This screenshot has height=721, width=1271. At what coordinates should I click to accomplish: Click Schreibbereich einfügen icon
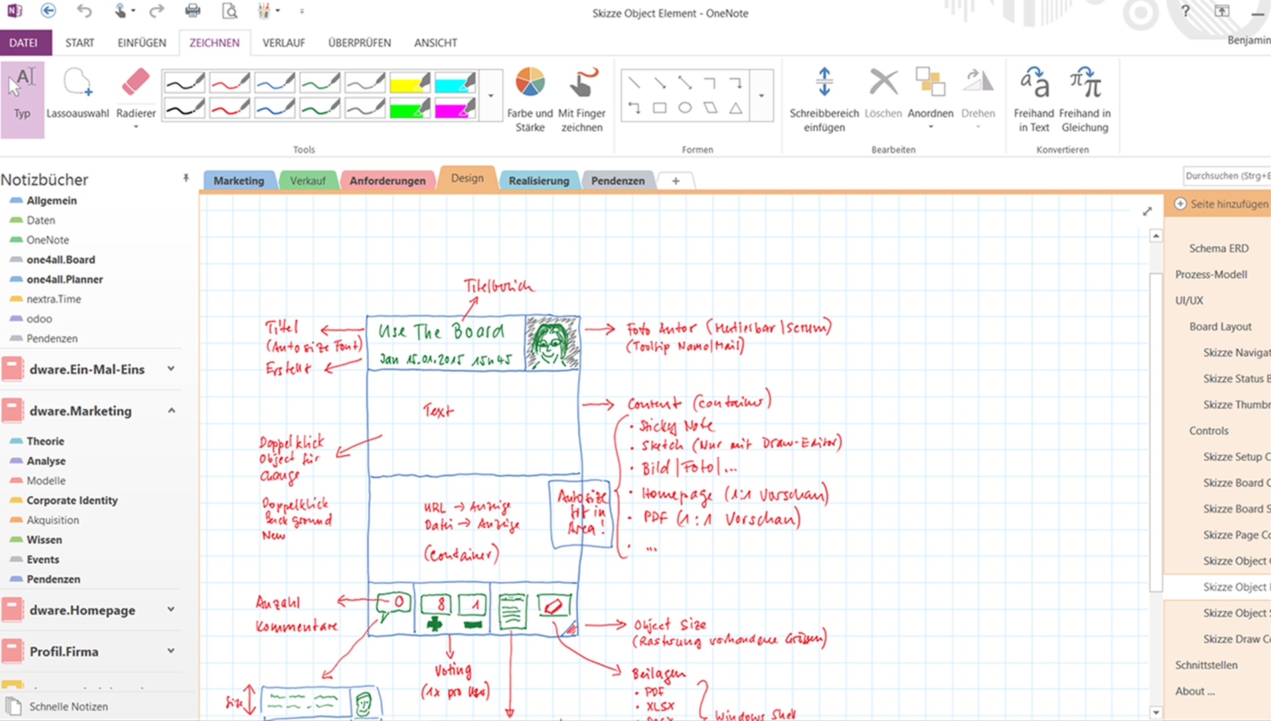[824, 82]
